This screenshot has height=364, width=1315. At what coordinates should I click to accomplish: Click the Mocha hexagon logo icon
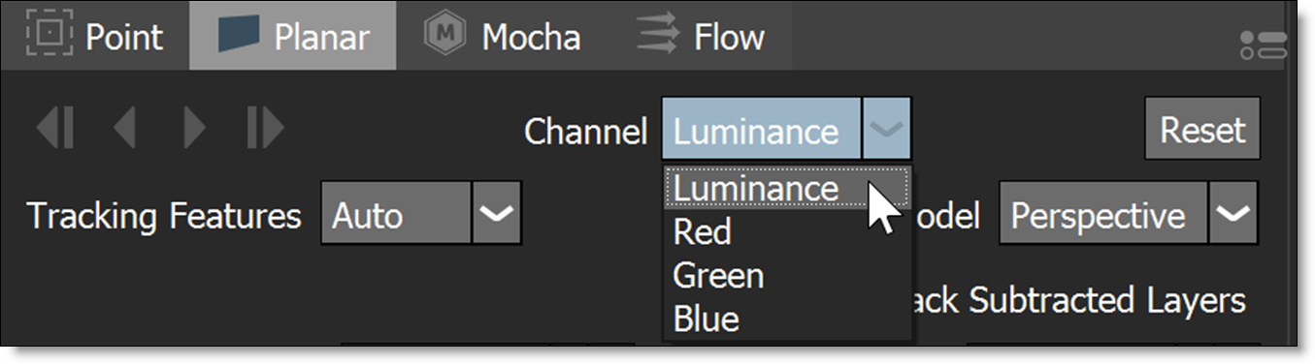pos(445,35)
